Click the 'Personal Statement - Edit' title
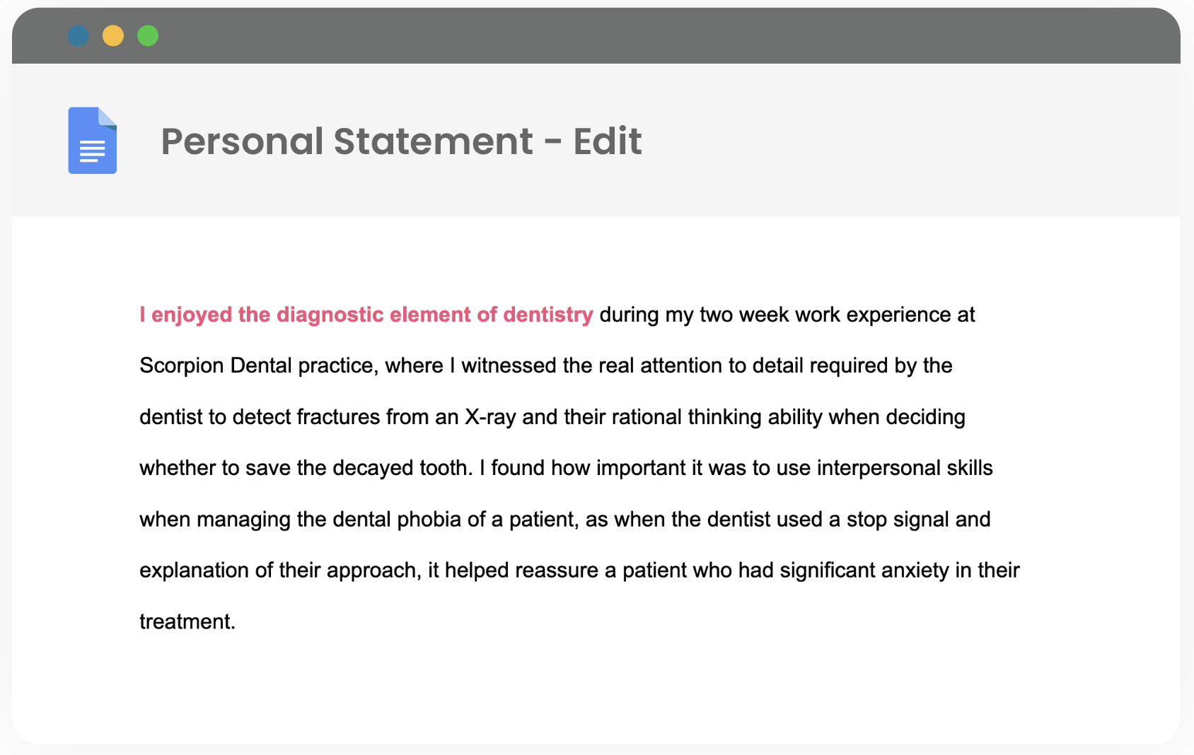 pos(401,141)
